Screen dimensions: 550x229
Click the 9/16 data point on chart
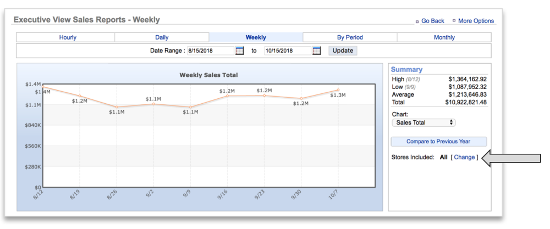tap(227, 96)
